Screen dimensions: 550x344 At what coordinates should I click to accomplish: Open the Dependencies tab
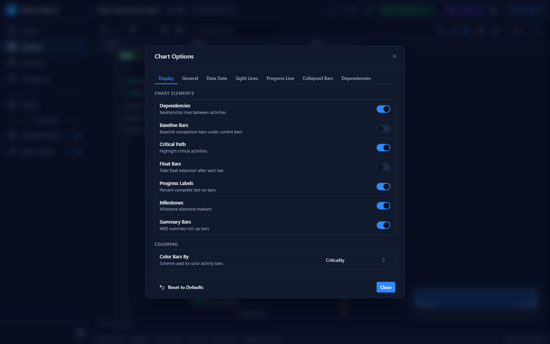(x=356, y=78)
